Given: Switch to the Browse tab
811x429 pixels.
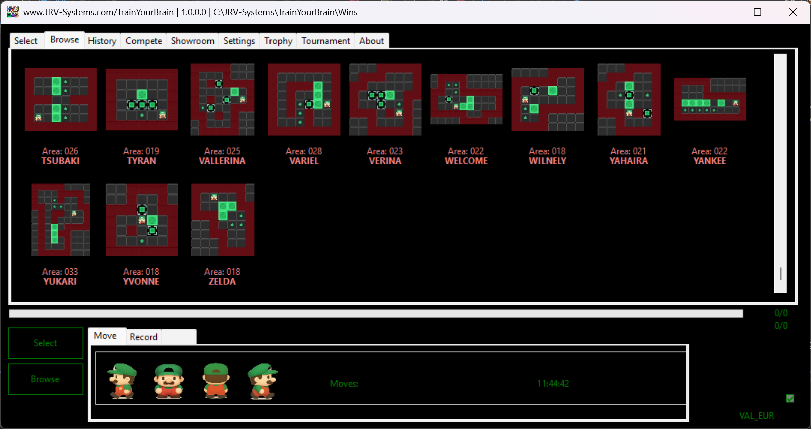Looking at the screenshot, I should pos(64,40).
